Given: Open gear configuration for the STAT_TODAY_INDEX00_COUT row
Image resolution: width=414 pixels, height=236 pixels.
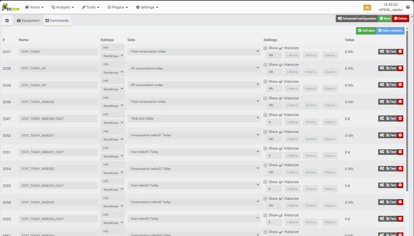Looking at the screenshot, I should point(382,118).
